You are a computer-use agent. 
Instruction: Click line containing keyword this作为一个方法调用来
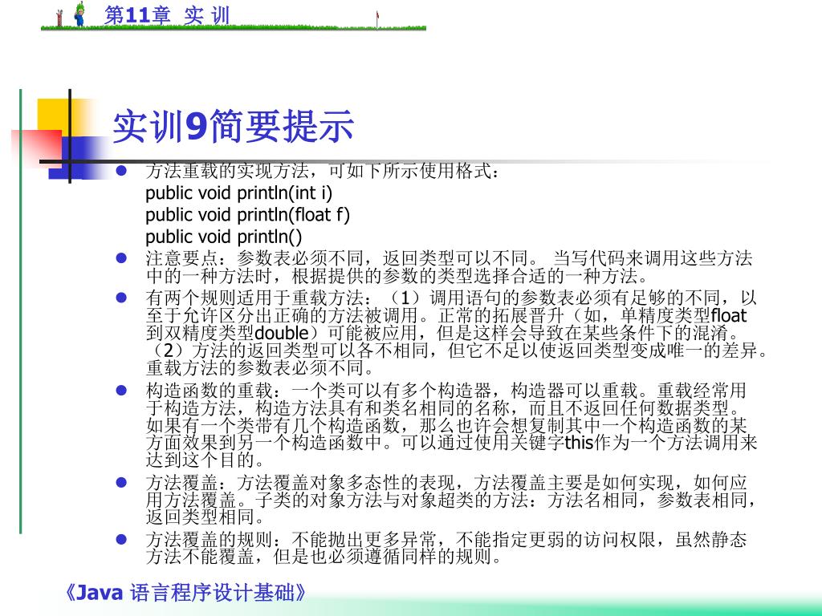point(451,443)
